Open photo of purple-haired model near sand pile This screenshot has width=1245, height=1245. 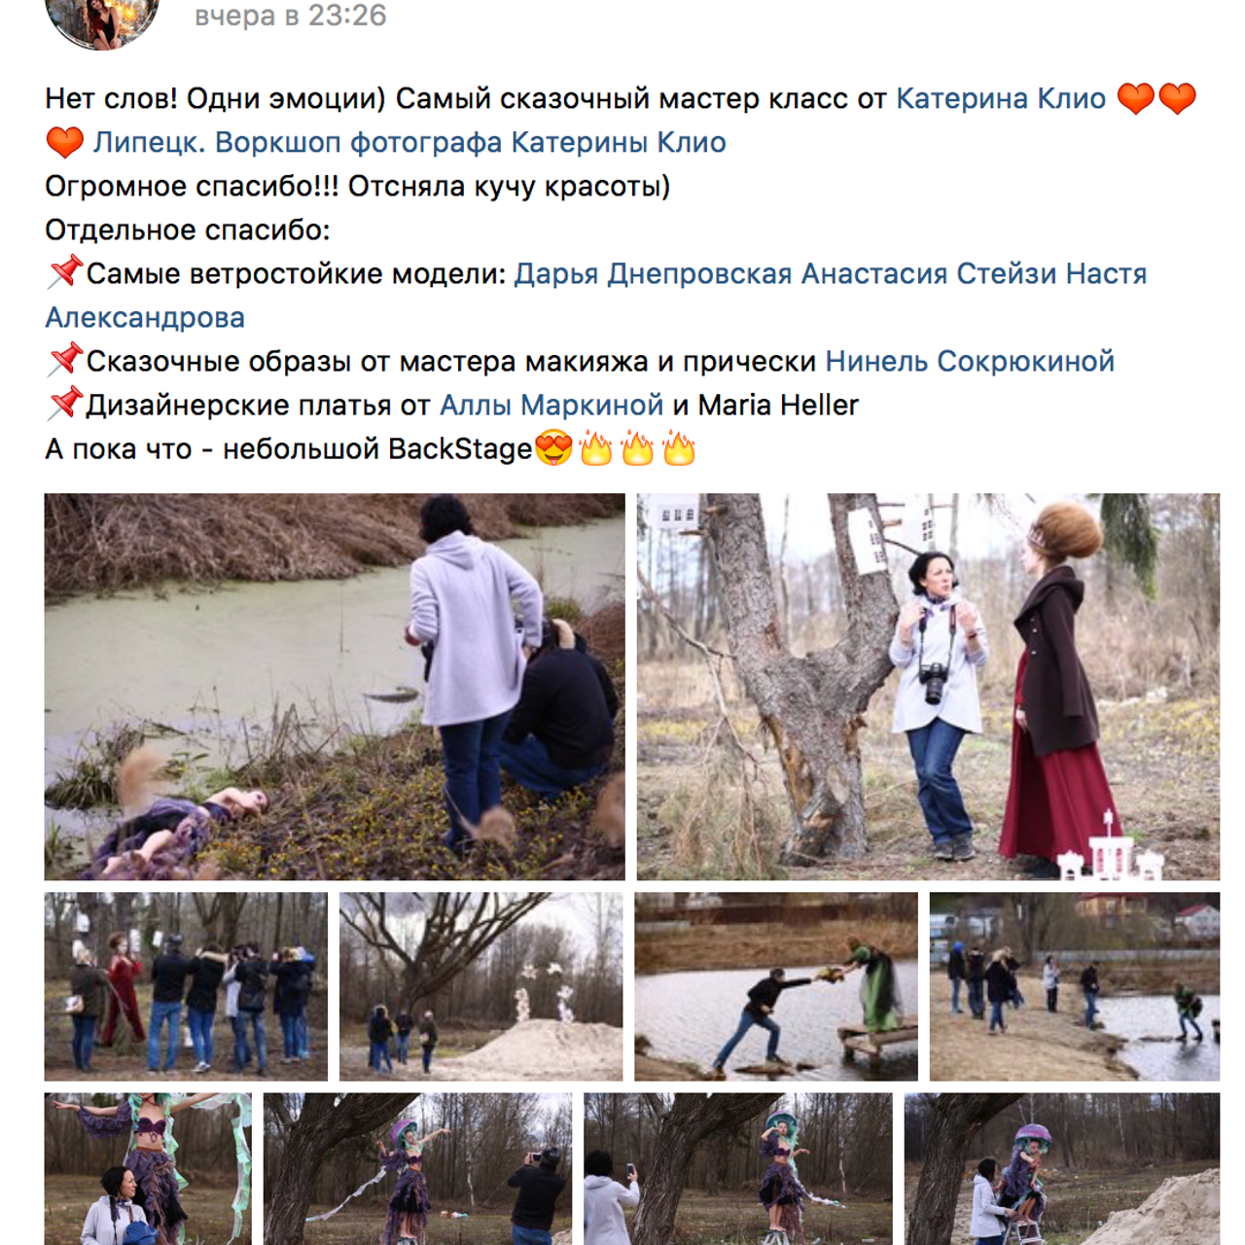(x=1062, y=1169)
